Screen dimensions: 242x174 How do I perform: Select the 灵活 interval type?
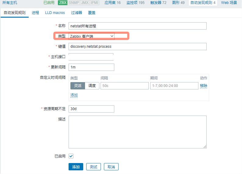click(x=78, y=85)
